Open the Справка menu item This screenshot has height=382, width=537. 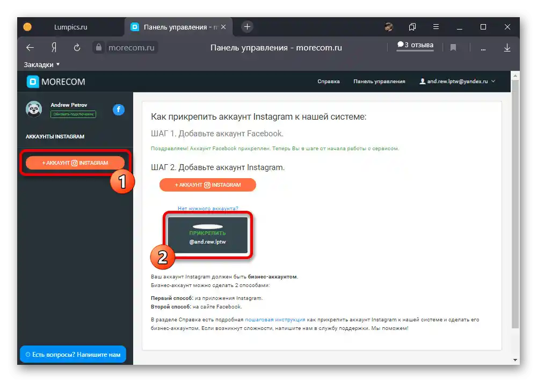pos(329,82)
